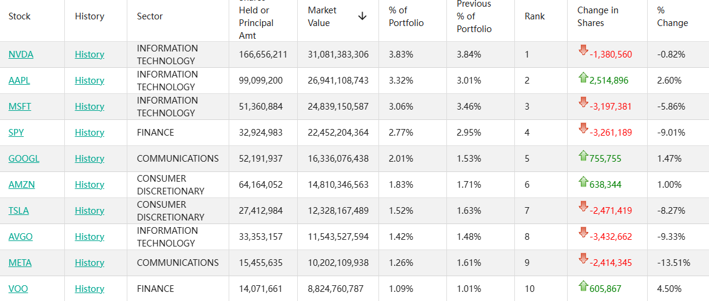Open the AVGO stock link

click(x=21, y=237)
